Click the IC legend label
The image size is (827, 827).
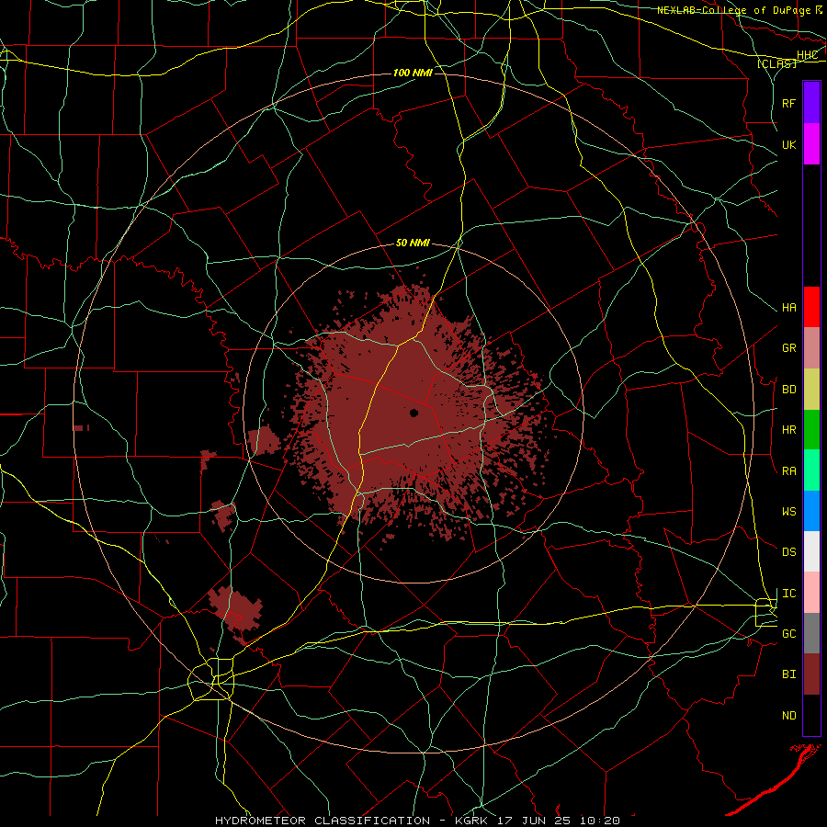click(x=789, y=594)
